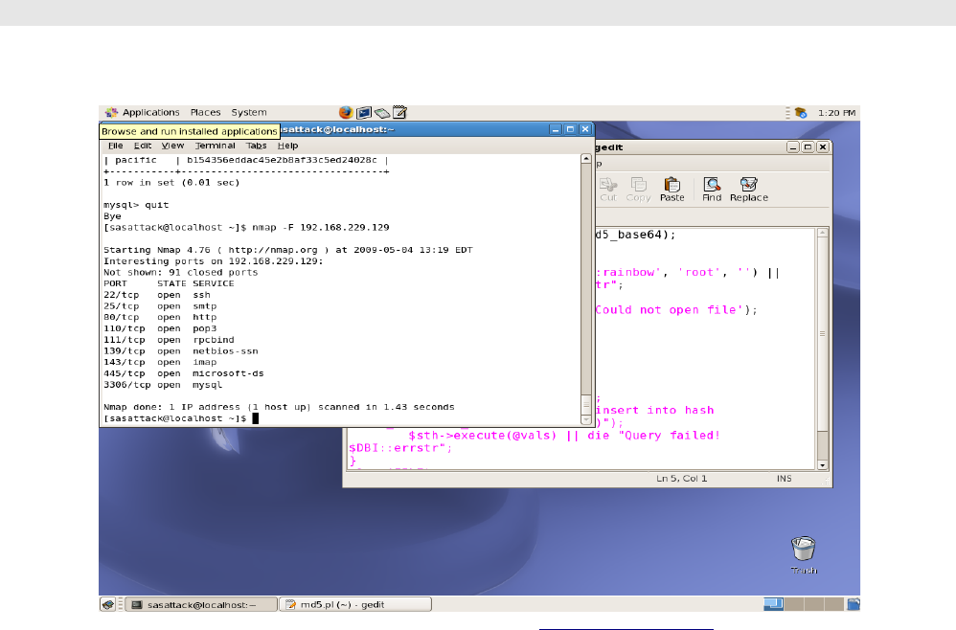The height and width of the screenshot is (630, 956).
Task: Click the 1:20 PM clock
Action: click(x=836, y=113)
